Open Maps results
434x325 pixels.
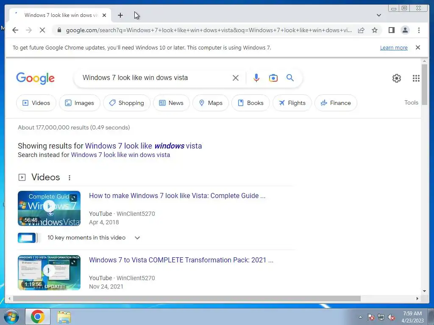point(211,103)
